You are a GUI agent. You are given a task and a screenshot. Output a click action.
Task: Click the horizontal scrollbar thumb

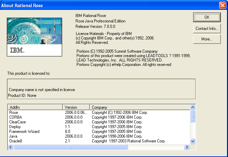pos(71,147)
